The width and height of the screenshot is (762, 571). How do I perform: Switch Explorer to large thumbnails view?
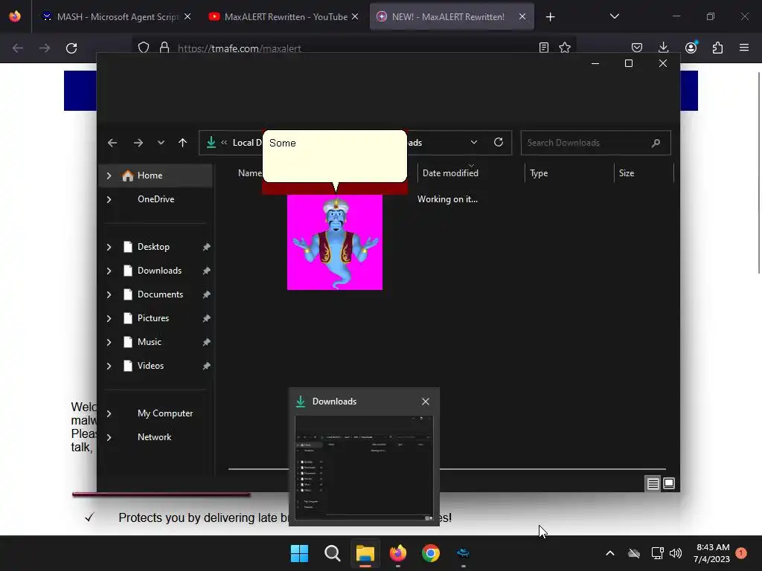pos(669,483)
